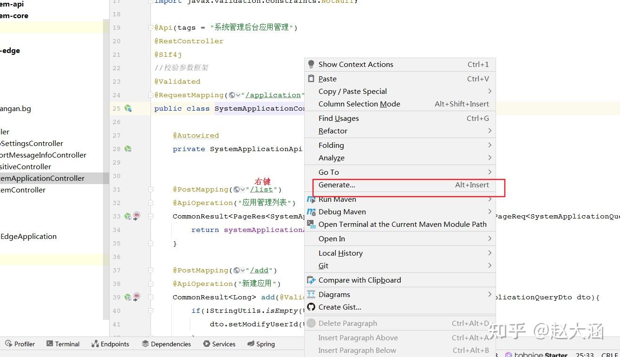Open the Profiler tool window

coord(20,344)
